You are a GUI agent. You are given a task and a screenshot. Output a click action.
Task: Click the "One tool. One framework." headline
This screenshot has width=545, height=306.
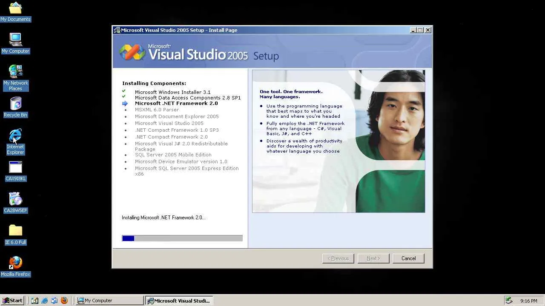[x=291, y=91]
